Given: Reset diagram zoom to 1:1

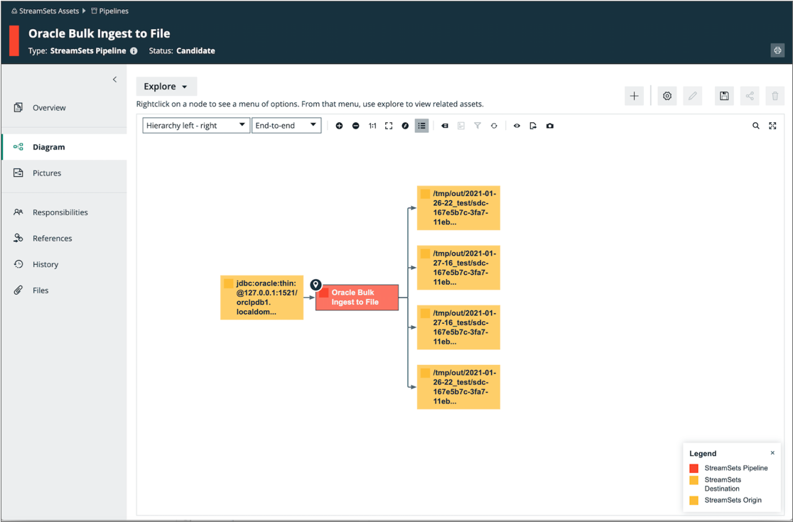Looking at the screenshot, I should click(x=372, y=126).
